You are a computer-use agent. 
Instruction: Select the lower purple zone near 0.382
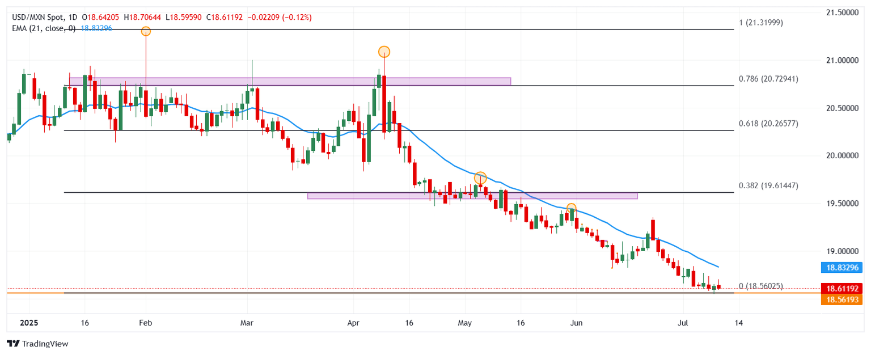pyautogui.click(x=472, y=196)
